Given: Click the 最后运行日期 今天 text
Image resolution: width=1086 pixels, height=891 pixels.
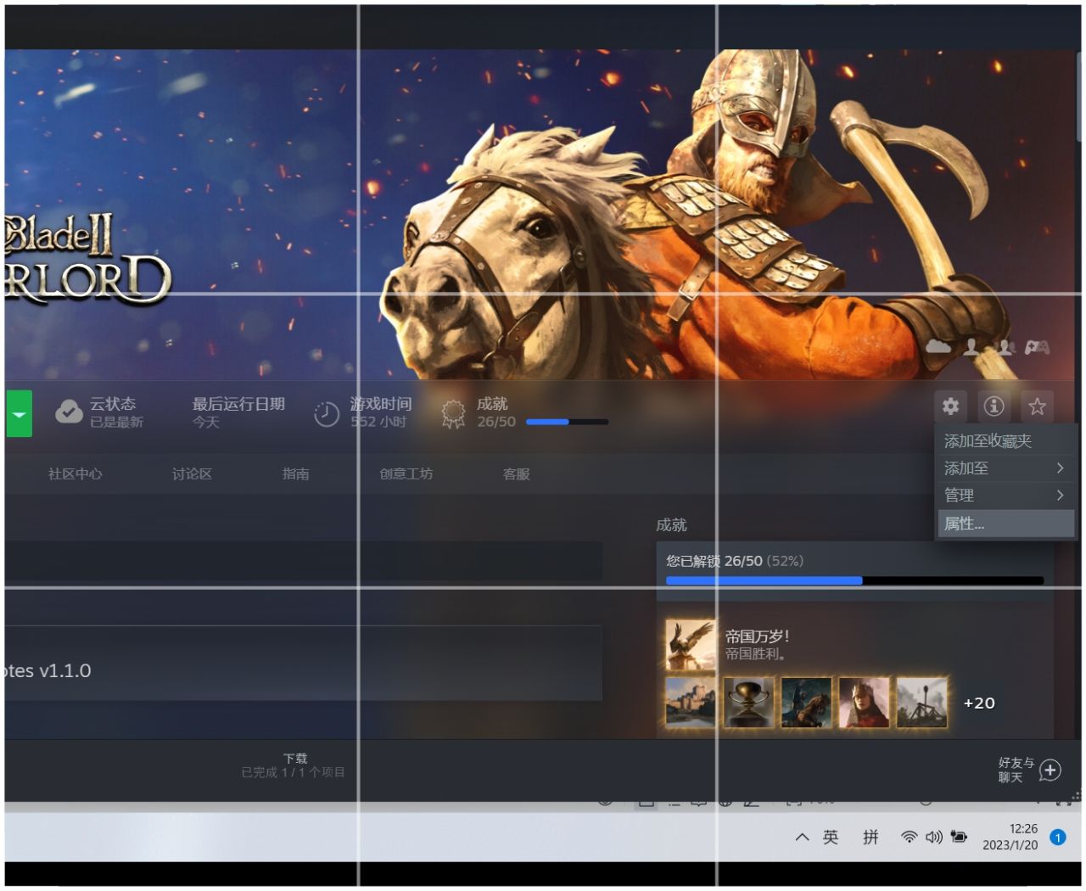Looking at the screenshot, I should (238, 412).
